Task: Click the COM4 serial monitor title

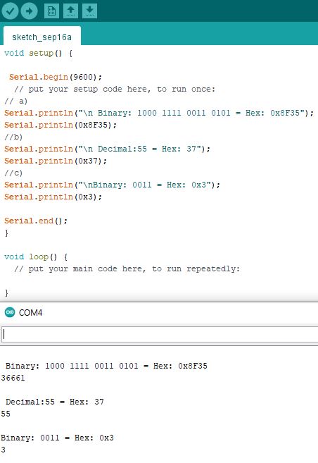Action: point(31,312)
